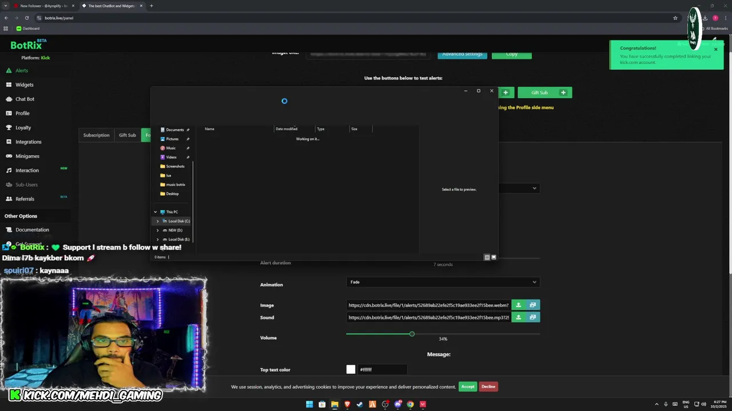Viewport: 732px width, 411px height.
Task: Select the music botrix folder
Action: point(175,184)
